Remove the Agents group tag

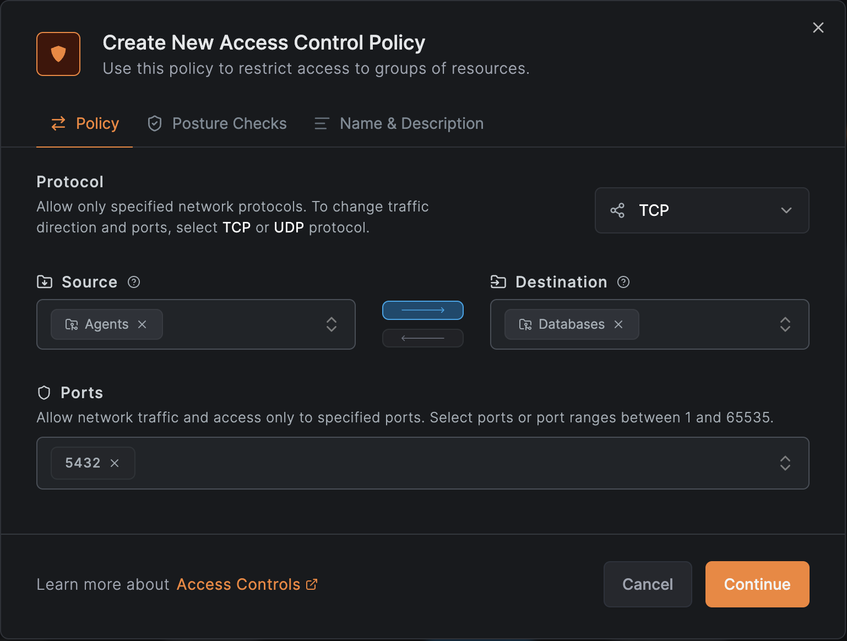(142, 324)
